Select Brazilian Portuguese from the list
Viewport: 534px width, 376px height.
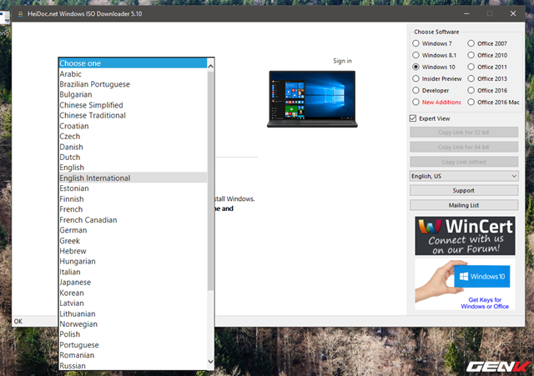pos(133,84)
